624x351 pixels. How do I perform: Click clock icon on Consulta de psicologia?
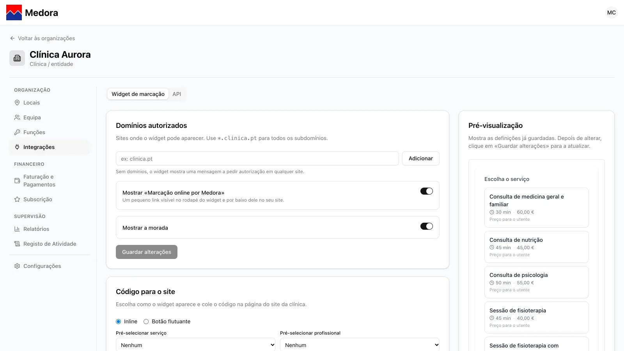click(x=492, y=283)
